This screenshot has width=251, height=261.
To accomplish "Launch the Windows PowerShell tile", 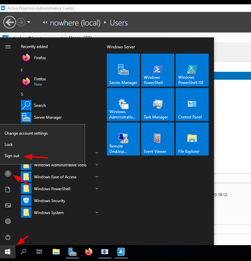I will coord(158,70).
